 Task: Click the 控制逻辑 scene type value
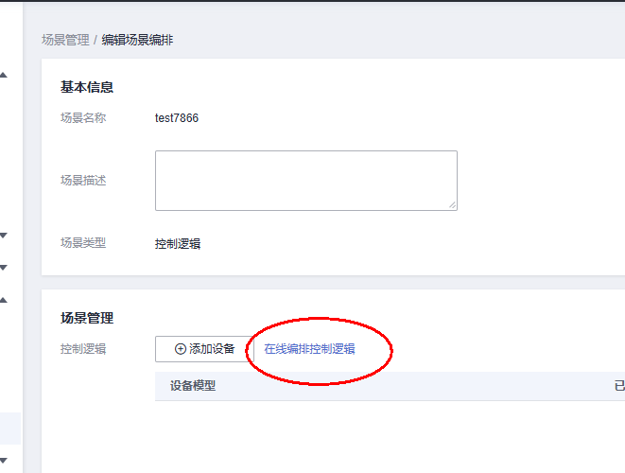(178, 244)
